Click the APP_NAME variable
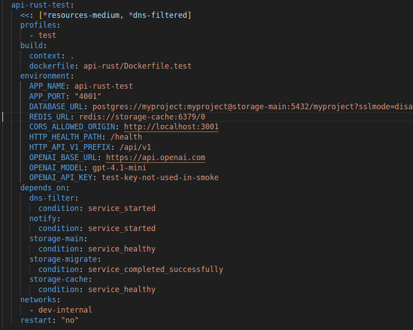The height and width of the screenshot is (330, 413). [47, 86]
